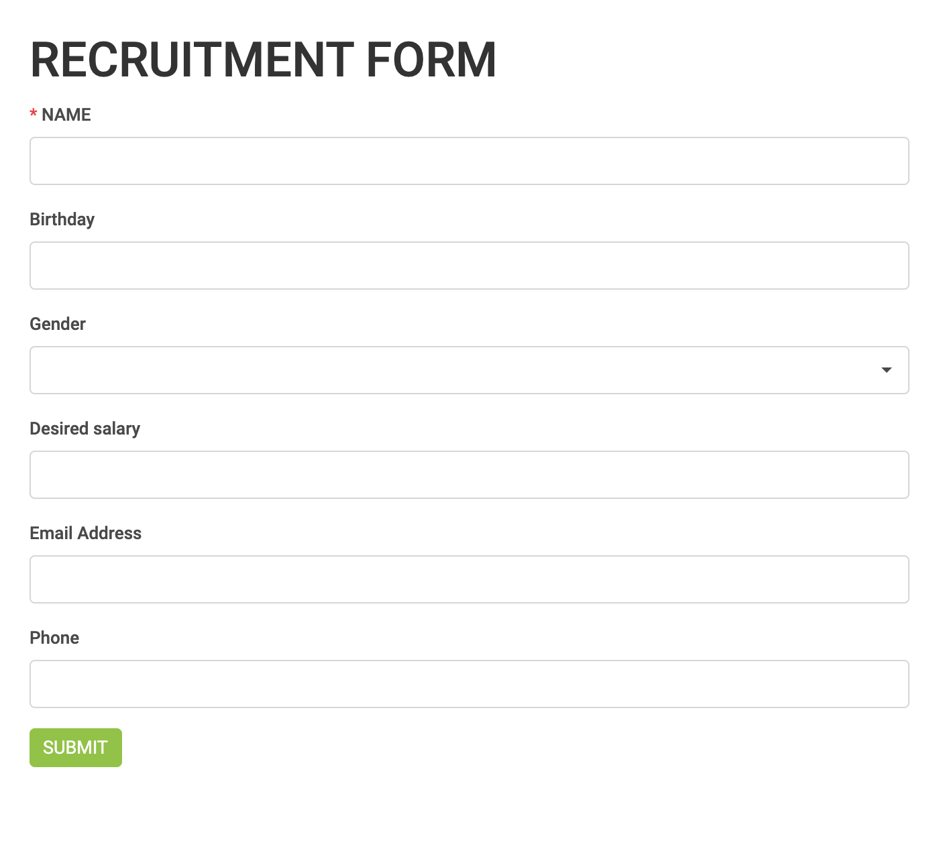Screen dimensions: 939x857
Task: Click inside the NAME input field
Action: [468, 161]
